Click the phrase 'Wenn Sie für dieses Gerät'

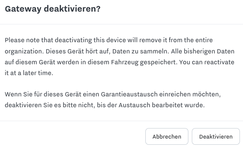coord(52,94)
